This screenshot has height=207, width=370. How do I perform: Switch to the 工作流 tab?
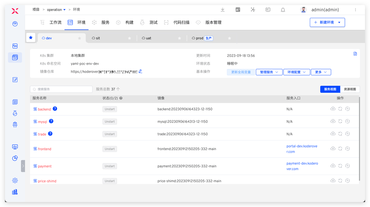[55, 22]
